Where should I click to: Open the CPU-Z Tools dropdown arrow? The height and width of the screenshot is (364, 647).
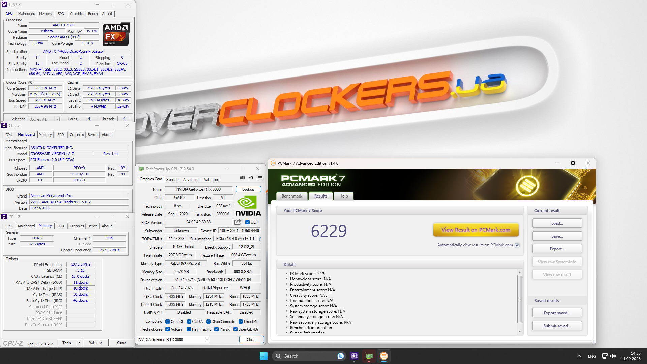click(x=79, y=343)
